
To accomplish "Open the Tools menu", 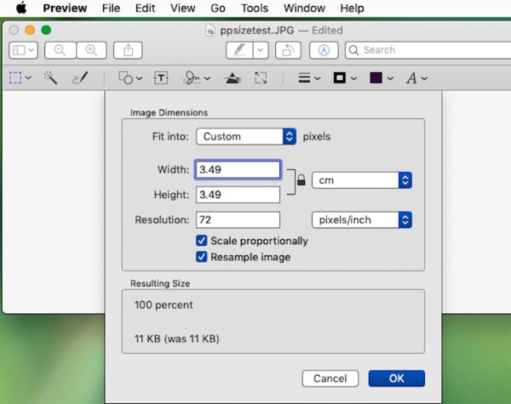I will pos(254,9).
